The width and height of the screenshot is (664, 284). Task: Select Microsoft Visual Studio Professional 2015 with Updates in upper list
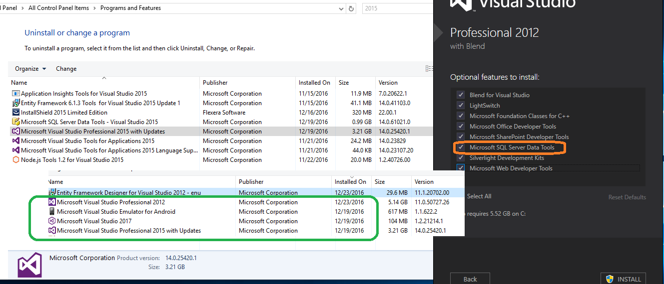[221, 132]
